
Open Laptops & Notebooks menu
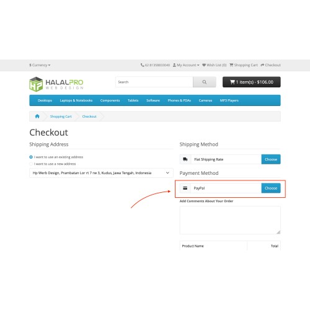(x=76, y=100)
